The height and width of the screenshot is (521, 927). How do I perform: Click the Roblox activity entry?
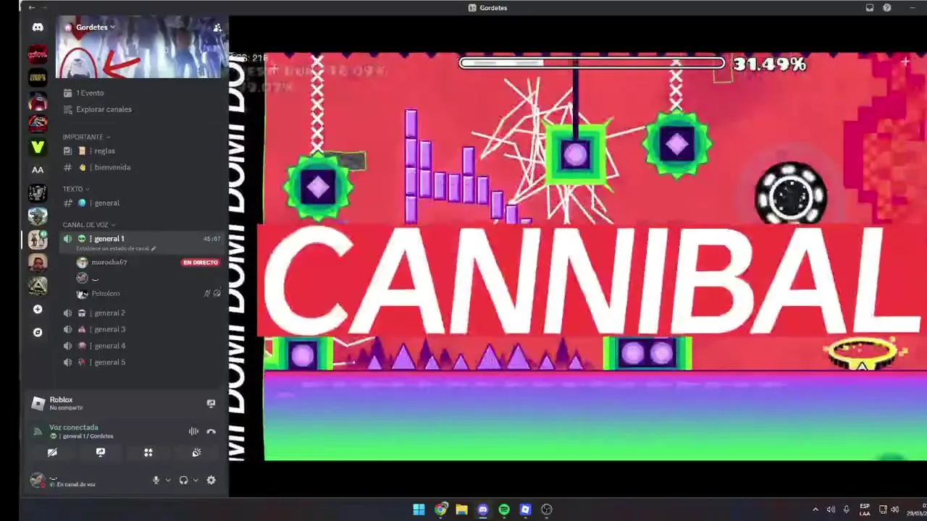tap(61, 403)
